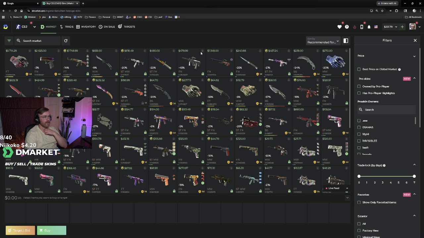Open the CS2 game selector dropdown
Viewport: 424px width, 238px height.
click(26, 27)
